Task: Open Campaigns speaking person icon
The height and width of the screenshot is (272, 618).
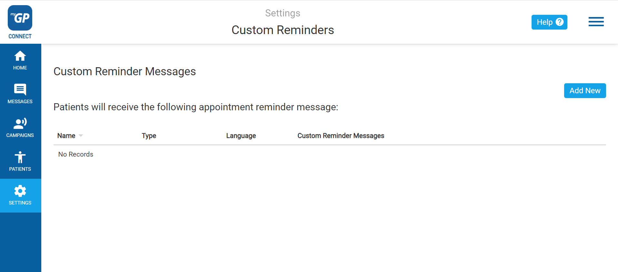Action: click(20, 123)
